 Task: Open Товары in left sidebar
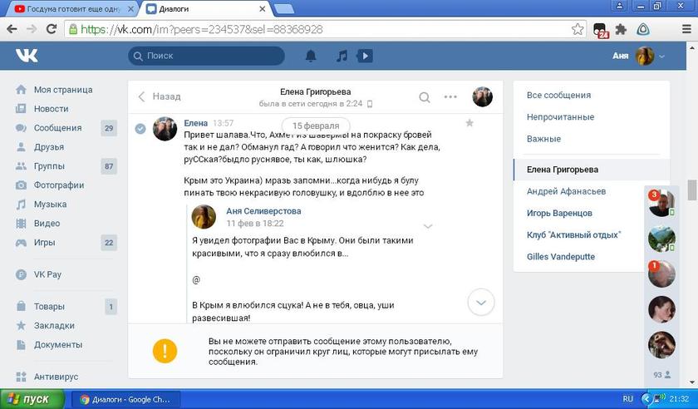coord(49,307)
